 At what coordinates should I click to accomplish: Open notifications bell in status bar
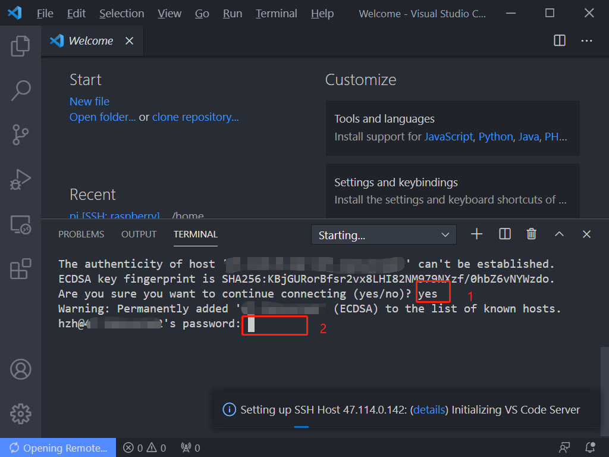point(590,448)
